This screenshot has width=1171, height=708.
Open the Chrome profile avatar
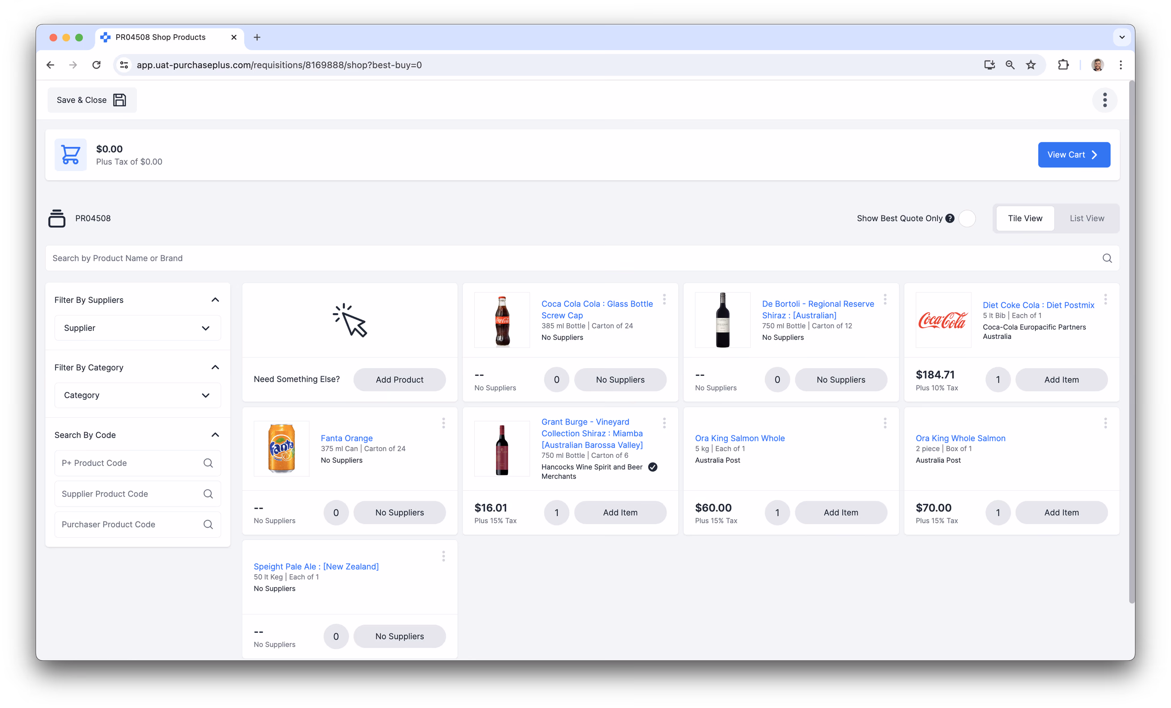(1097, 64)
